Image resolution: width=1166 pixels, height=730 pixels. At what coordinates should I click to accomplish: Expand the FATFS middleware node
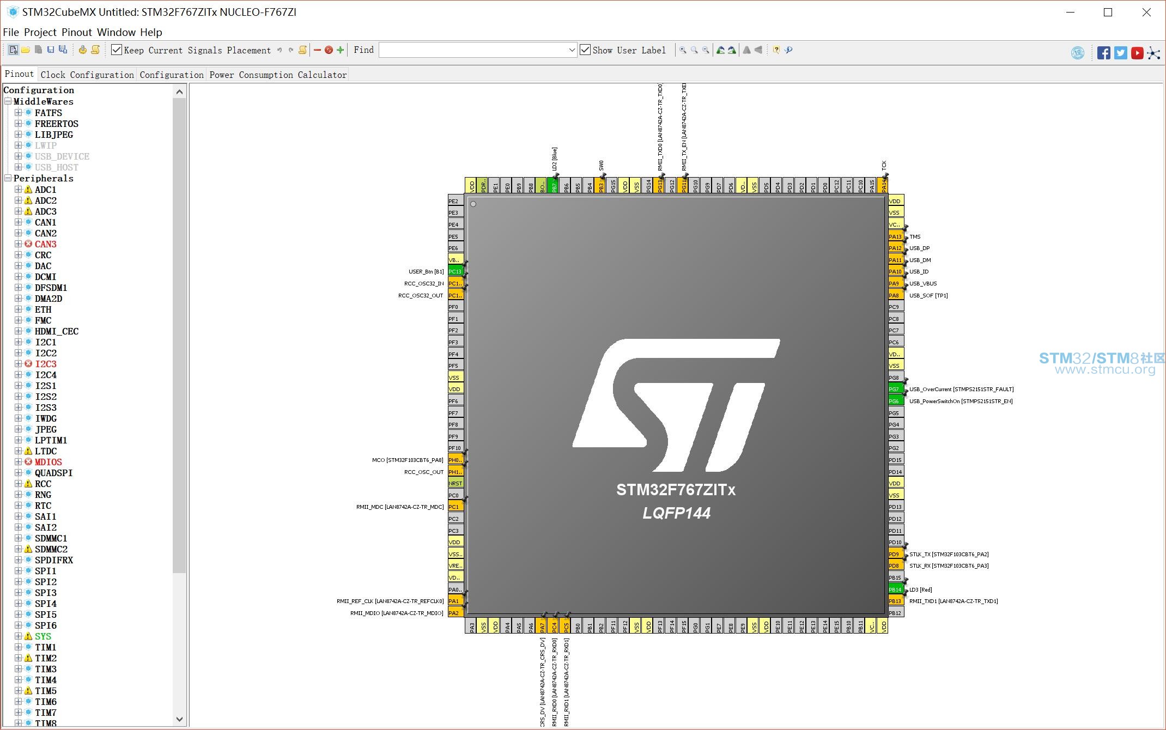point(19,113)
